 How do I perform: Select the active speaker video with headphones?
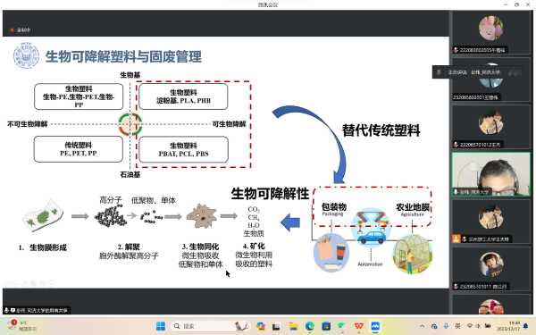(490, 174)
